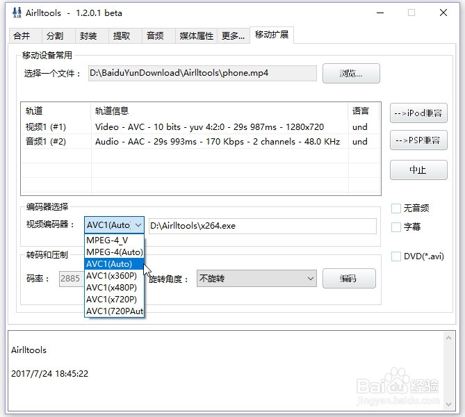Select the 移动扩展 tab

click(272, 35)
